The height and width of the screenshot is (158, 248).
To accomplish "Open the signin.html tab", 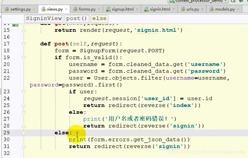I will click(160, 9).
